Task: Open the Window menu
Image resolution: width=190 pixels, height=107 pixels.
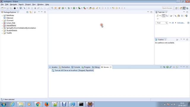Action: point(40,4)
